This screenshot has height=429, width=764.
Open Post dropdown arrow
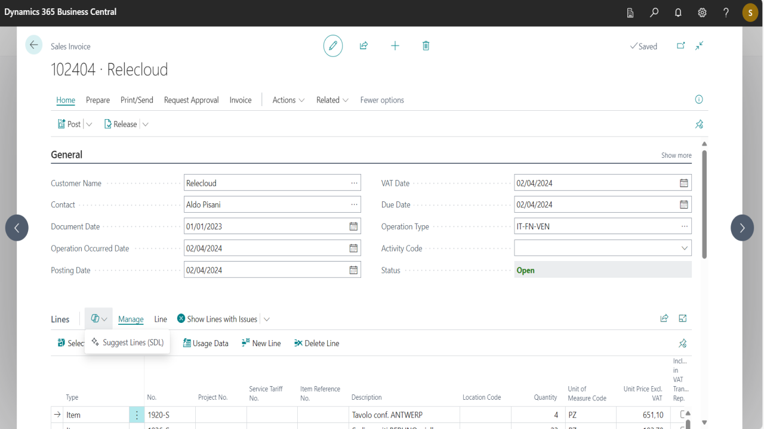90,125
